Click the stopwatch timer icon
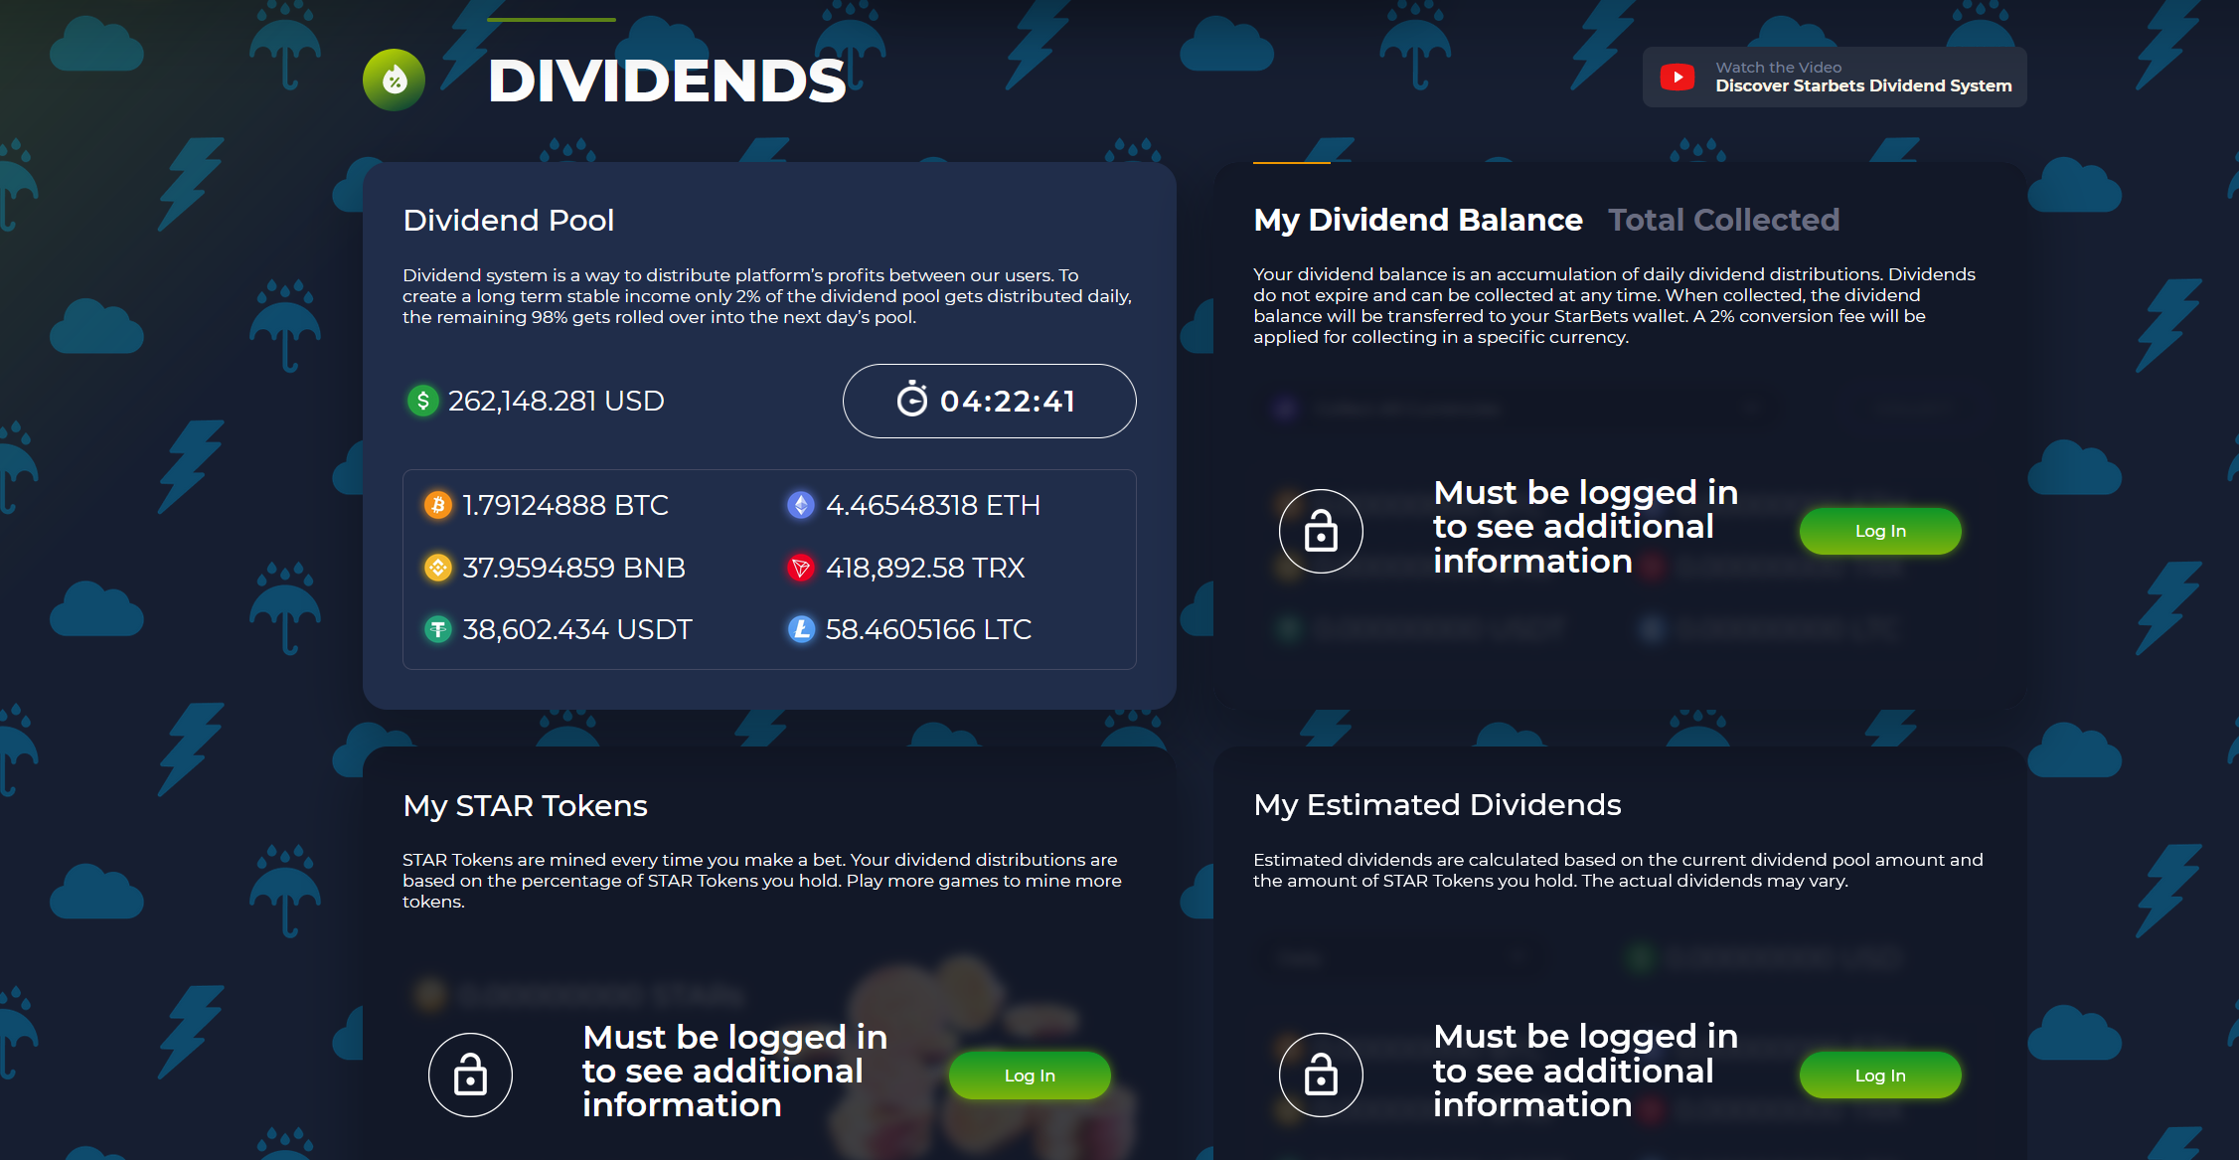Screen dimensions: 2239x1160 point(911,400)
